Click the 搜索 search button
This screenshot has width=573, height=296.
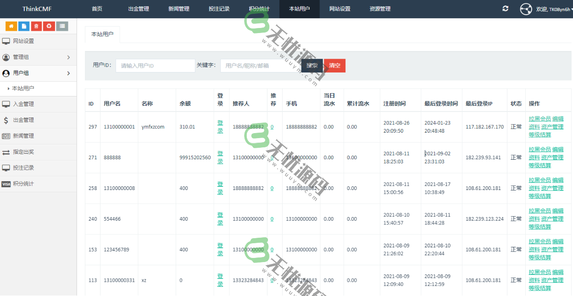(312, 66)
